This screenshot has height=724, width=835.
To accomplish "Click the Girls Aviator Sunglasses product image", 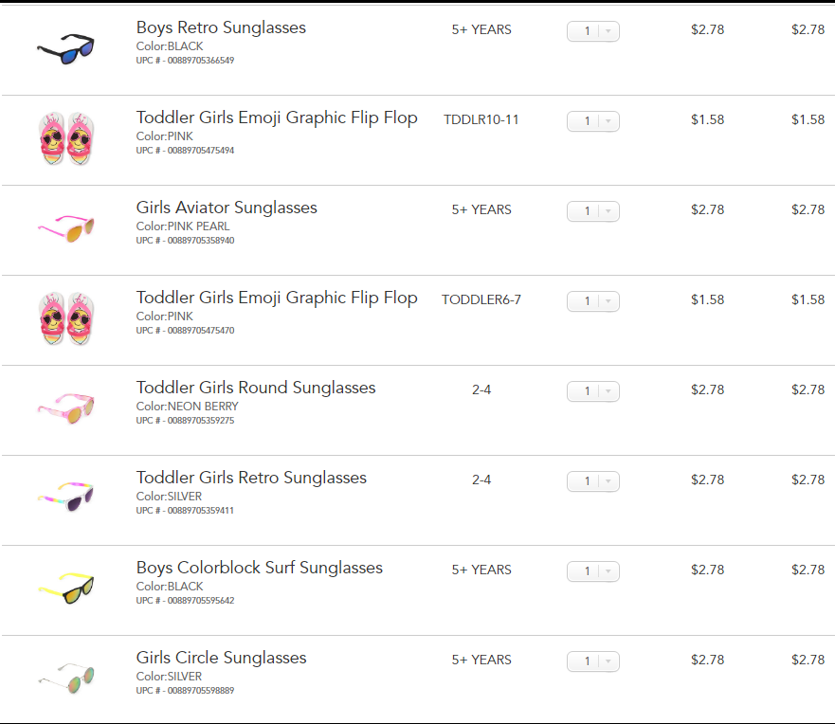I will point(65,226).
